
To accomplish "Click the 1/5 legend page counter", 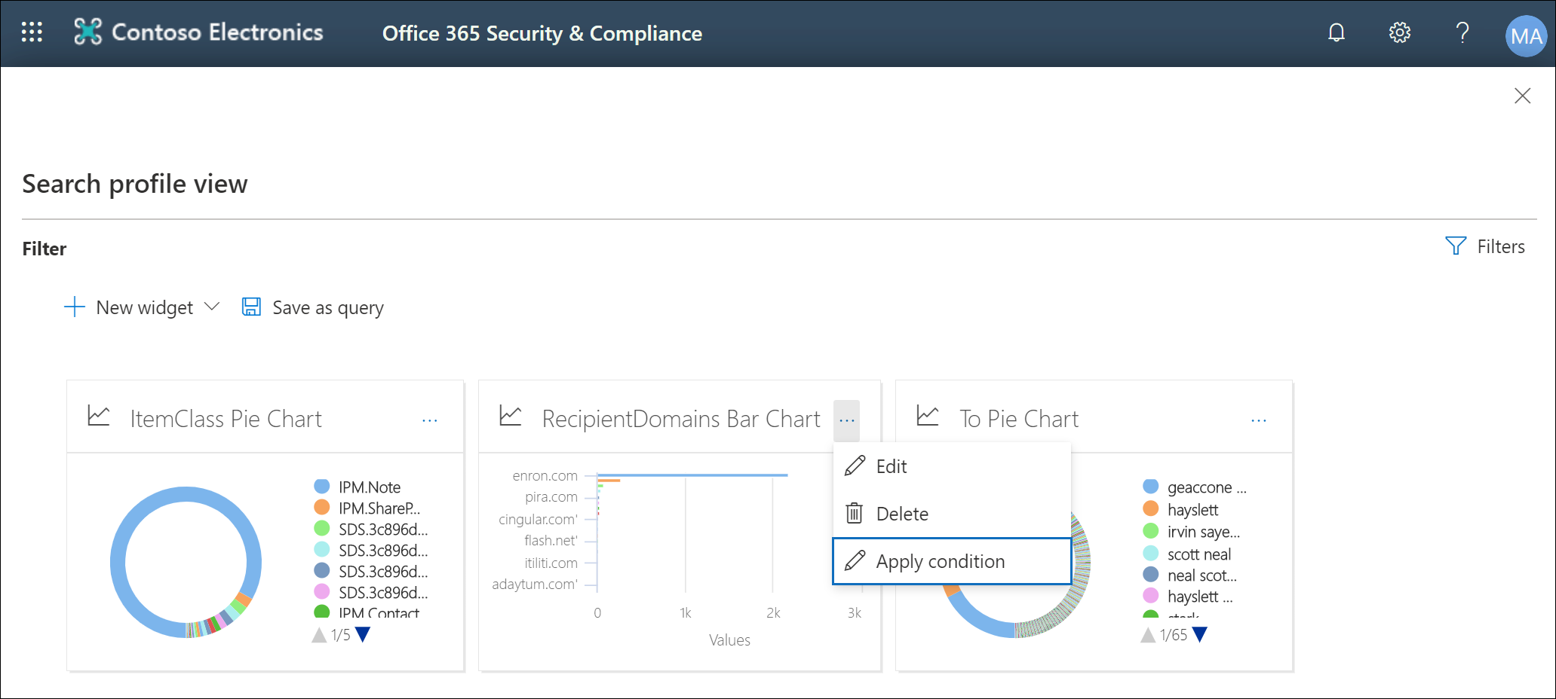I will (341, 635).
